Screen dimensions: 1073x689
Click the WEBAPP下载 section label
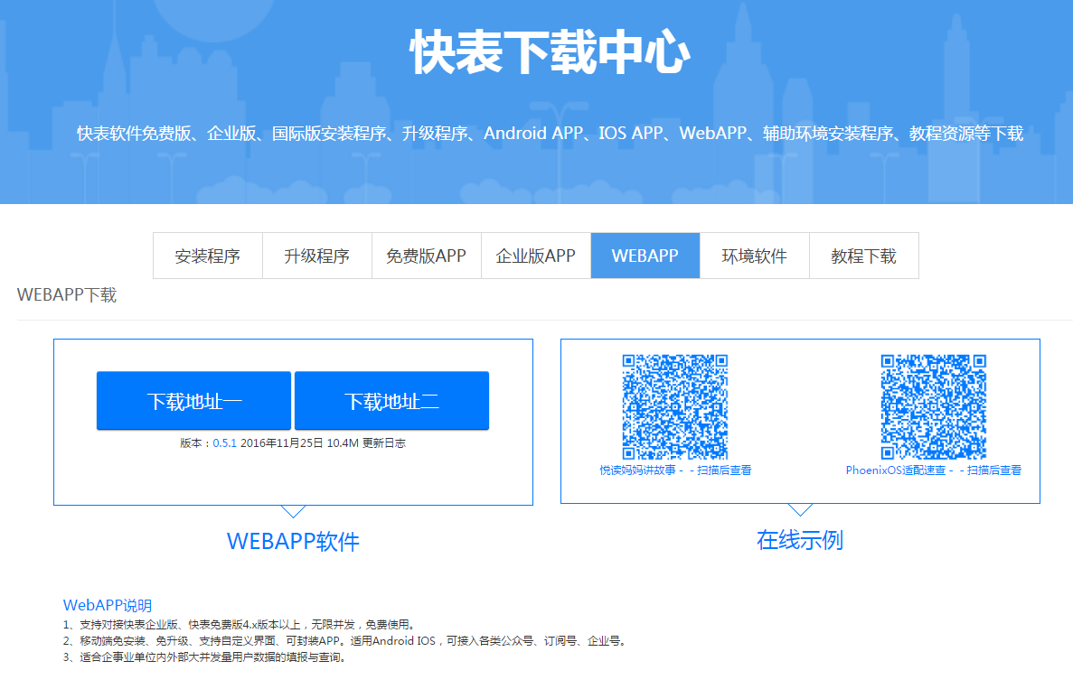click(67, 294)
